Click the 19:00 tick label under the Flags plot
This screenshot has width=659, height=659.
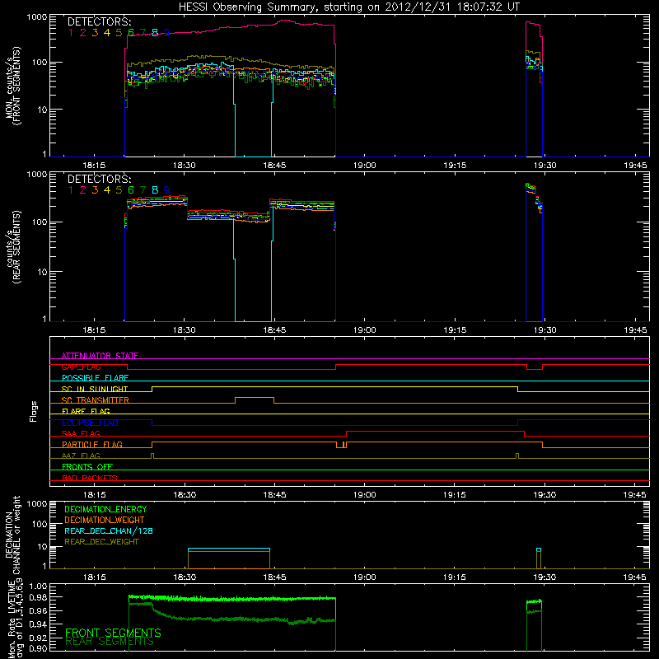pyautogui.click(x=364, y=495)
